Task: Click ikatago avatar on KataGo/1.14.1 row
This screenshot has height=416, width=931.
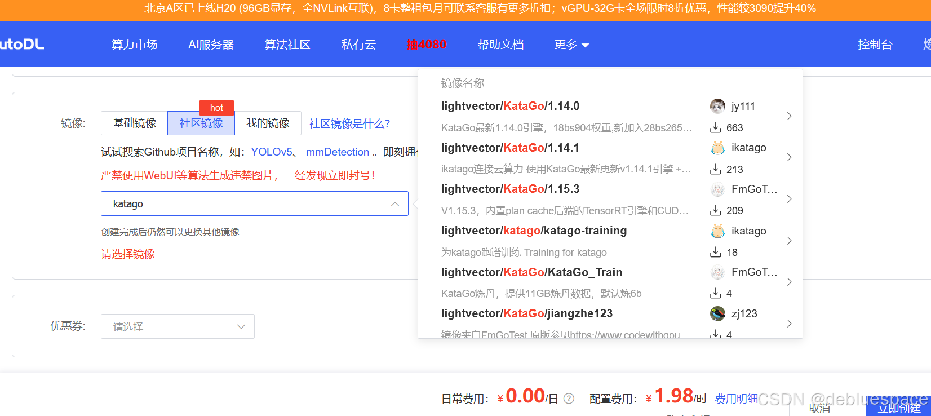Action: (717, 148)
